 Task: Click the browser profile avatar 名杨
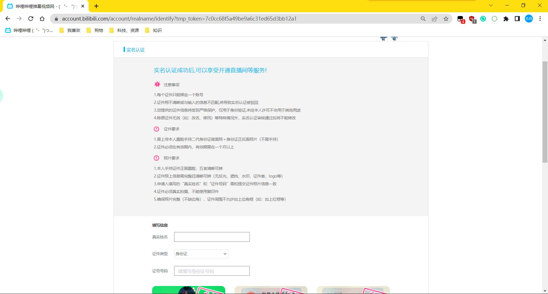click(x=529, y=19)
